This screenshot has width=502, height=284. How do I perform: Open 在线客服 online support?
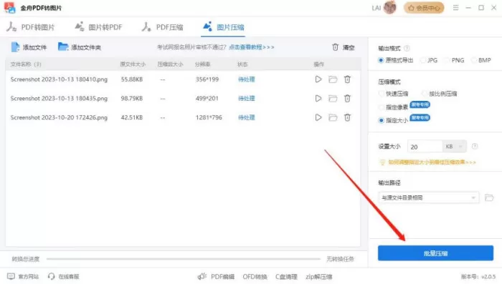click(x=63, y=276)
